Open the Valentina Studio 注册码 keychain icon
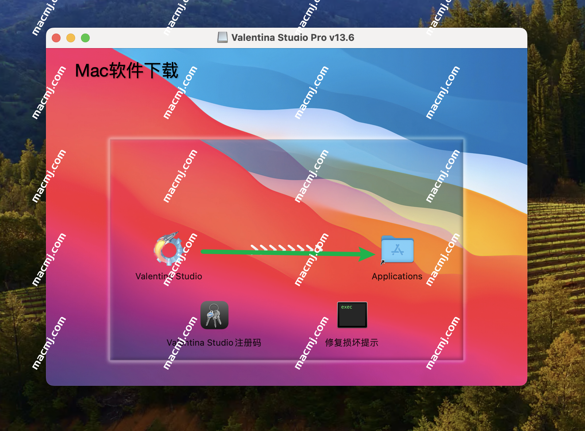 (x=214, y=315)
